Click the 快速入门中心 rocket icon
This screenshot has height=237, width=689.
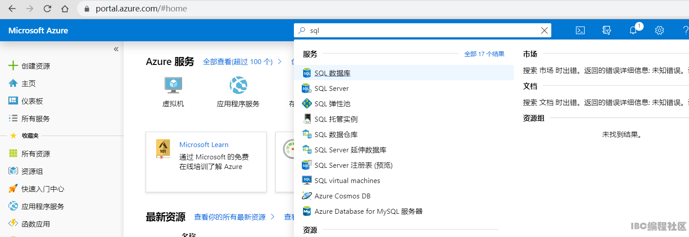click(13, 189)
